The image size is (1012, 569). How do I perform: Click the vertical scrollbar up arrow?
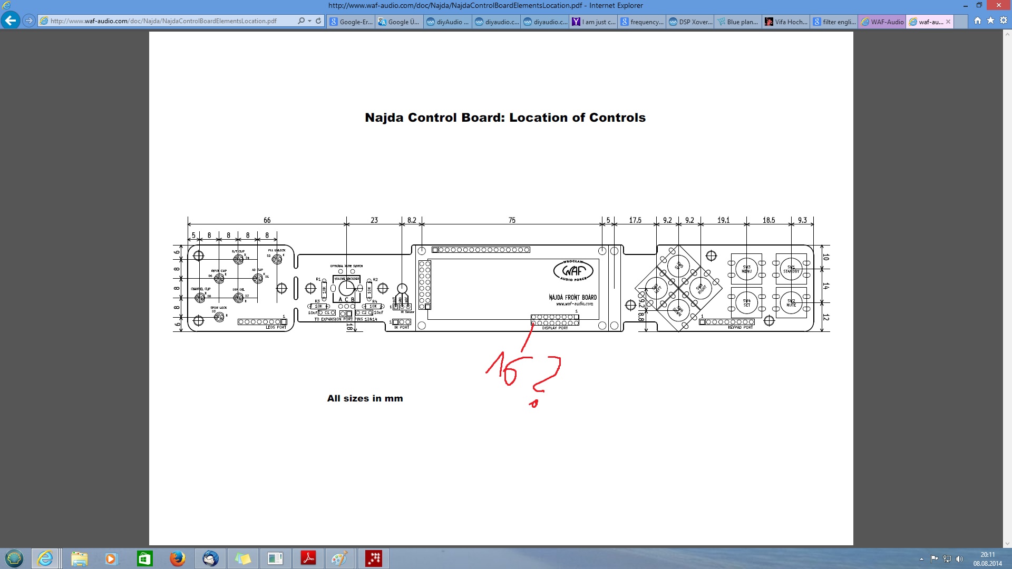click(x=1007, y=34)
